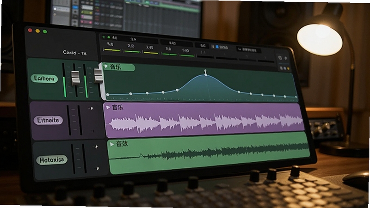Screen dimensions: 370x208
Task: Click the purple 音乐 clip label
Action: [117, 108]
